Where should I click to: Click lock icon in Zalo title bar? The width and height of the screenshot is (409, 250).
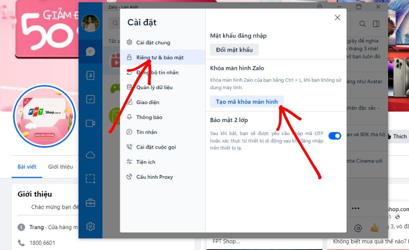coord(320,6)
